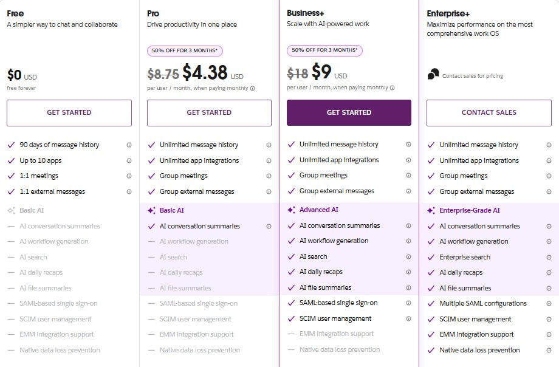The height and width of the screenshot is (367, 559).
Task: Click the checkmark next to 1:1 meetings in Free
Action: [12, 176]
